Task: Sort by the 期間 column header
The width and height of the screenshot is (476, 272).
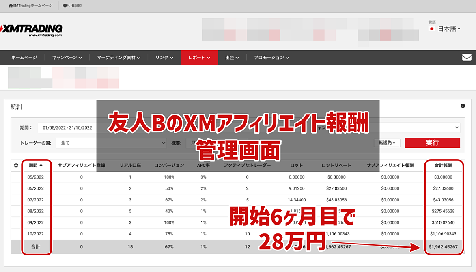Action: (x=36, y=165)
